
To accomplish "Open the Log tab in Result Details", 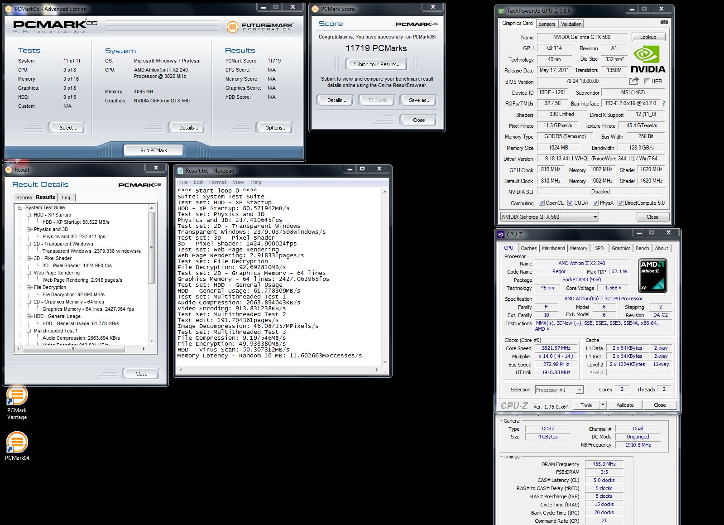I will (66, 197).
